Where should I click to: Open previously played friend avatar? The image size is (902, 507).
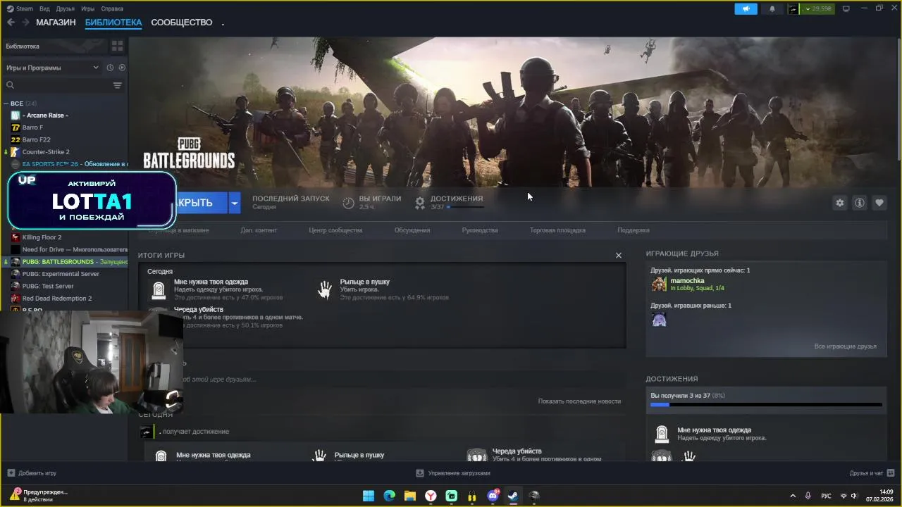[659, 320]
